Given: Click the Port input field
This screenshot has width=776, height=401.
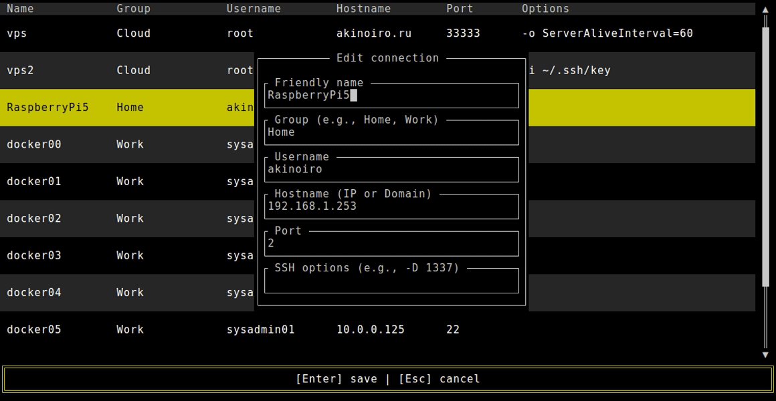Looking at the screenshot, I should point(391,243).
